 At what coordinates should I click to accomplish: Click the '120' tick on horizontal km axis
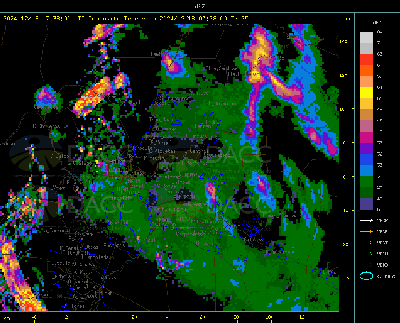pos(303,317)
